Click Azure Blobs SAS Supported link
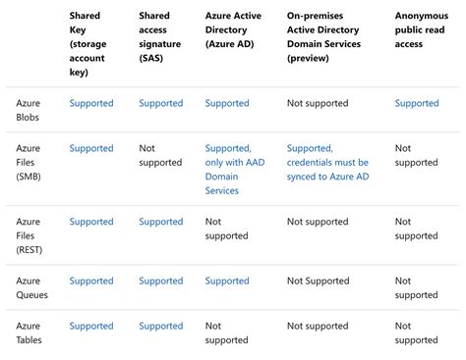The width and height of the screenshot is (466, 360). 161,103
